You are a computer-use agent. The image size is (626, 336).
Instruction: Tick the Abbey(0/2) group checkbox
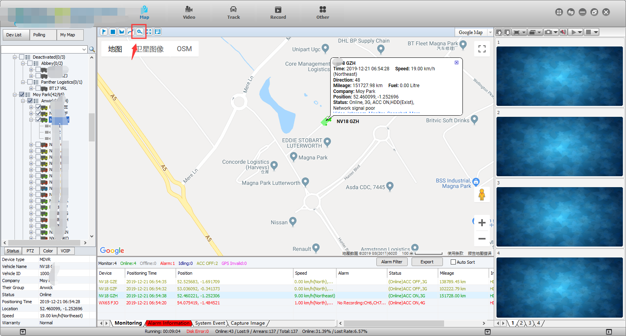(30, 63)
